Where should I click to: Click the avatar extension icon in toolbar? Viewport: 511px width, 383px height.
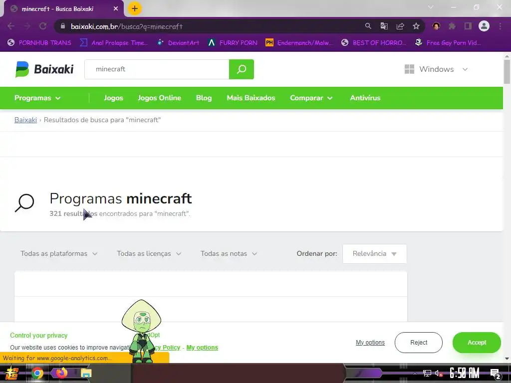tap(436, 26)
